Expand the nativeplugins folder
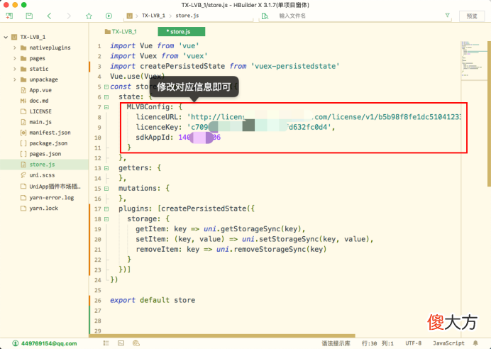 pyautogui.click(x=15, y=48)
